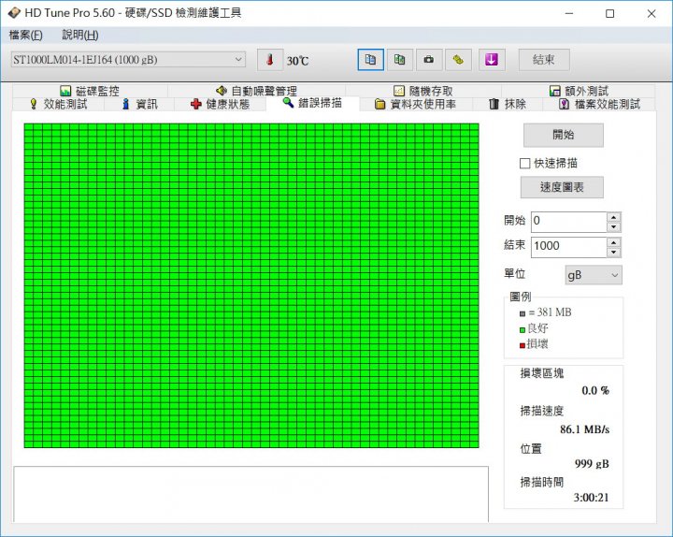Screen dimensions: 673x537
Task: Click the 3:00:21 scan time value
Action: (x=592, y=498)
